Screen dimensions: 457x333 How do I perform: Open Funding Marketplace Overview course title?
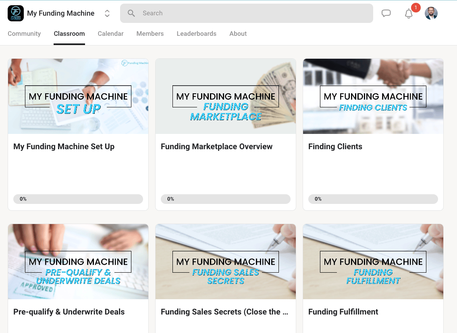click(216, 146)
